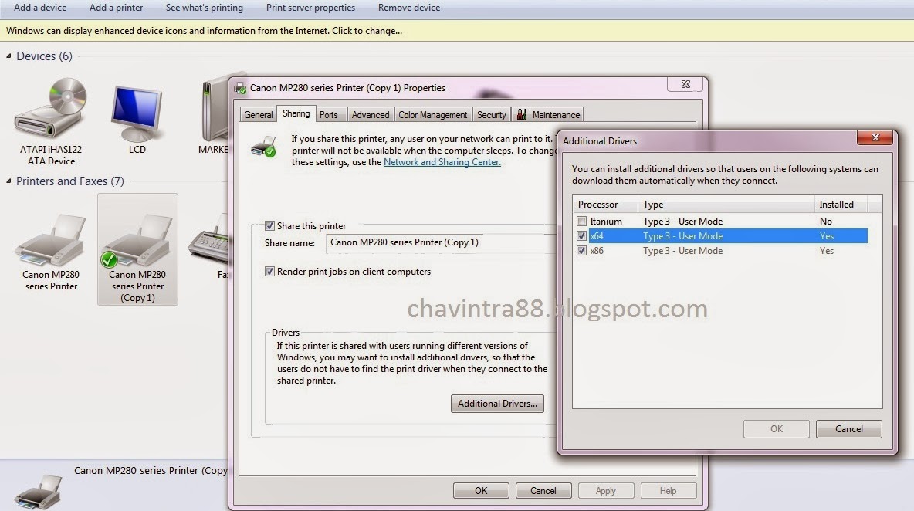Click the Additional Drivers... button
Screen dimensions: 914x511
pos(497,403)
